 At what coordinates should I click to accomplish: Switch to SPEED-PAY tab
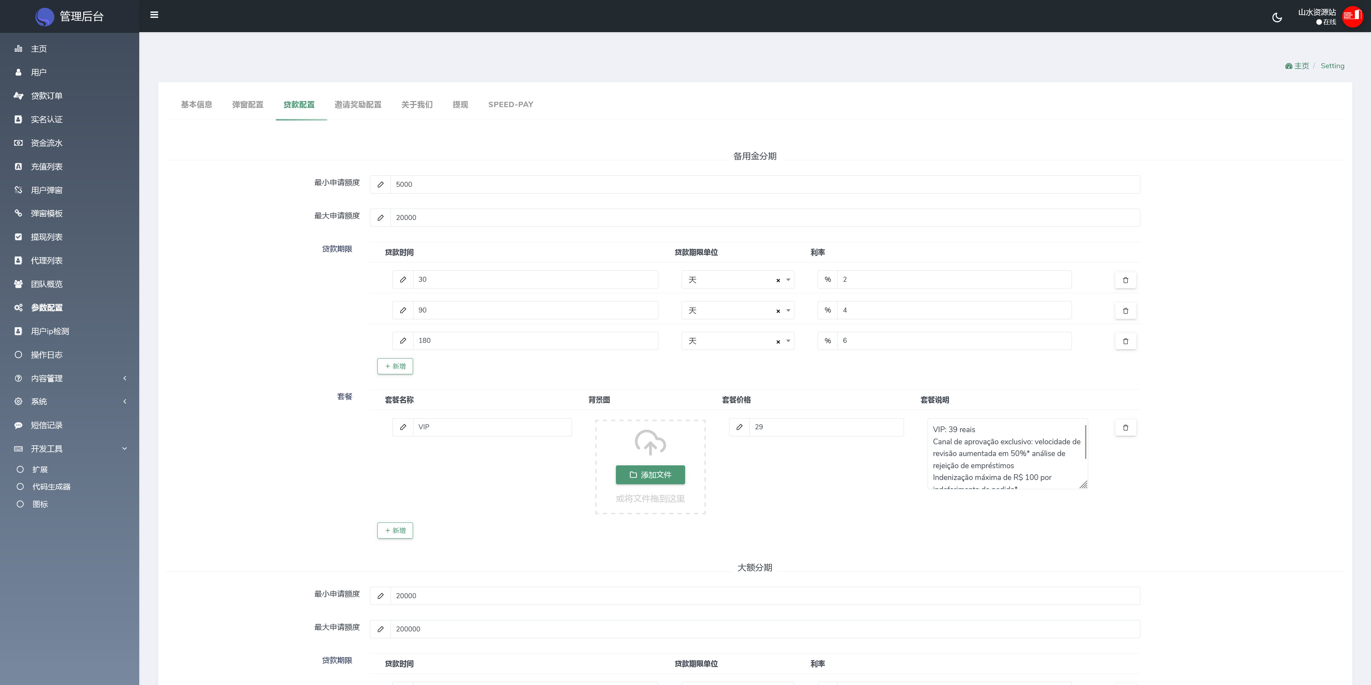[511, 104]
